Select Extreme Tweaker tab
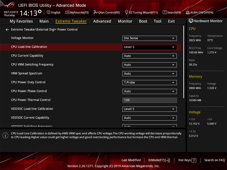The height and width of the screenshot is (170, 227). 71,21
